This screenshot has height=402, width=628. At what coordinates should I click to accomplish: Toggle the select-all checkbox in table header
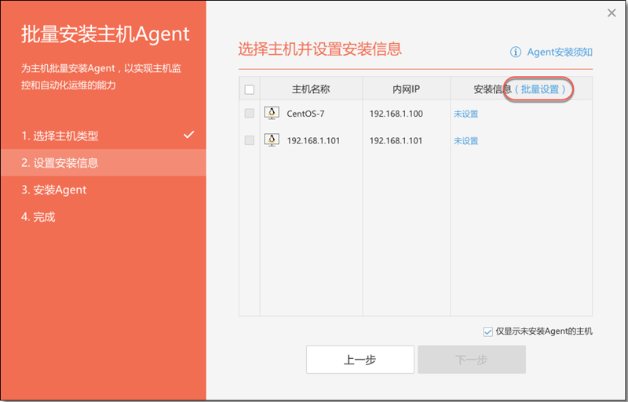pos(250,89)
